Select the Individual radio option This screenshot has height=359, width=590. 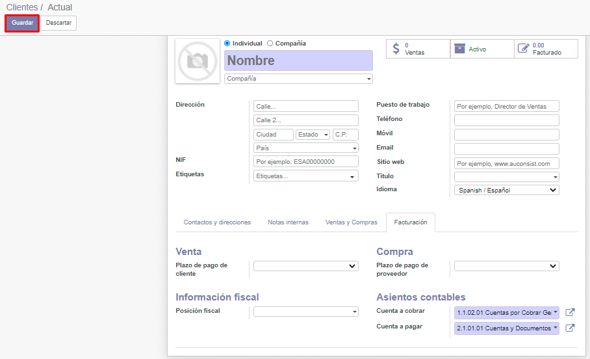click(x=227, y=44)
